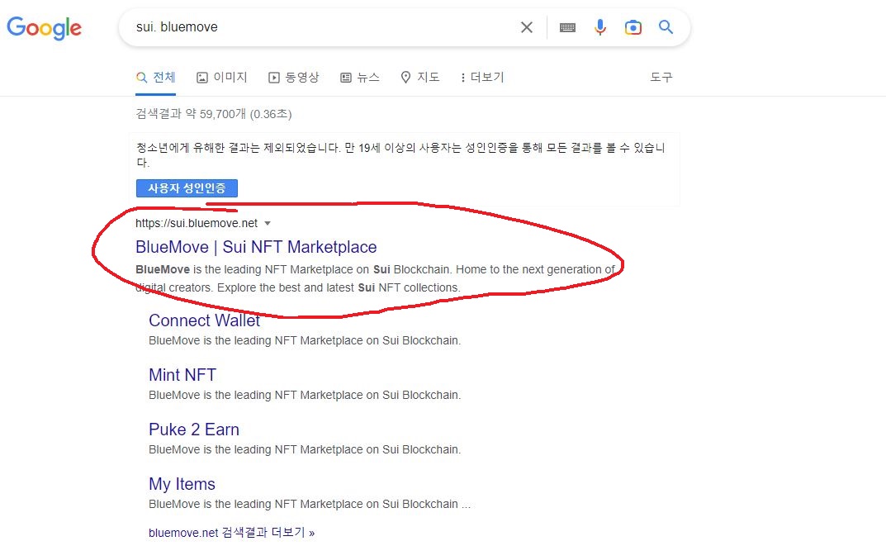Switch to the 동영상 tab

pyautogui.click(x=293, y=78)
